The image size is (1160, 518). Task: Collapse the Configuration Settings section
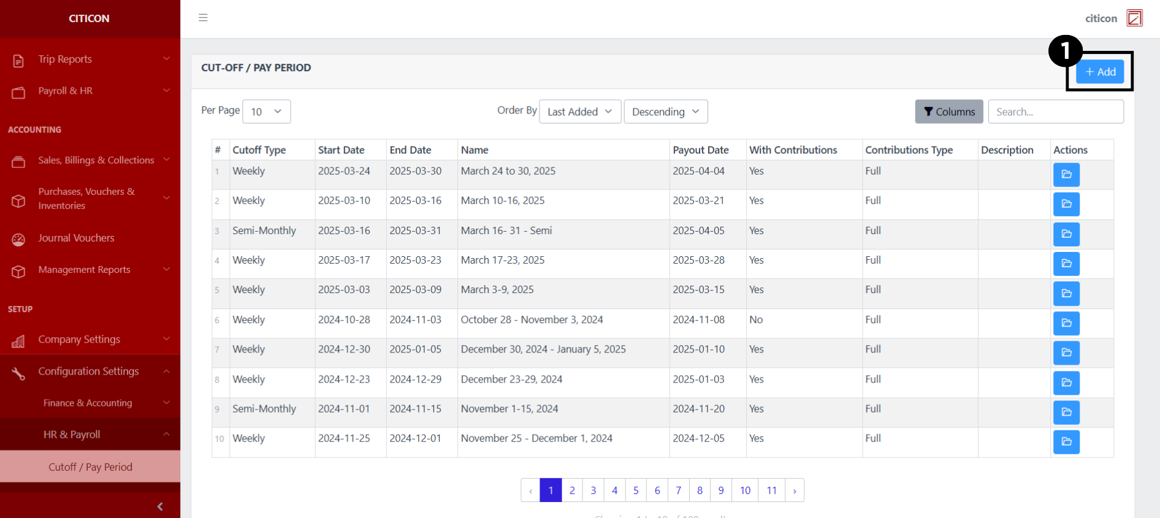[90, 371]
